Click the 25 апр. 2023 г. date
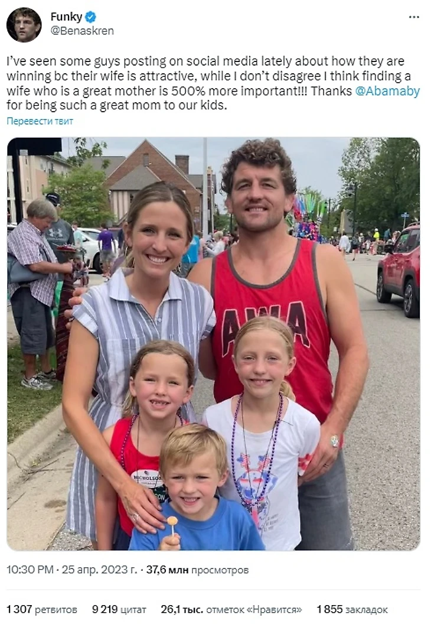 tap(99, 570)
